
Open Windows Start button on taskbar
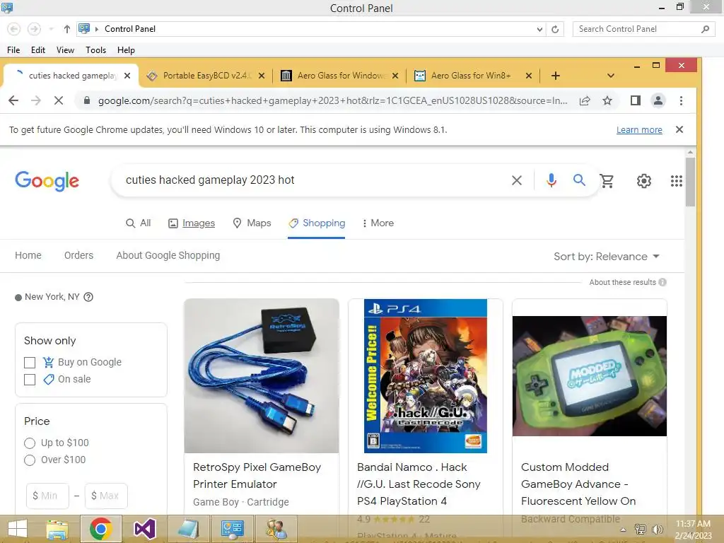tap(18, 529)
